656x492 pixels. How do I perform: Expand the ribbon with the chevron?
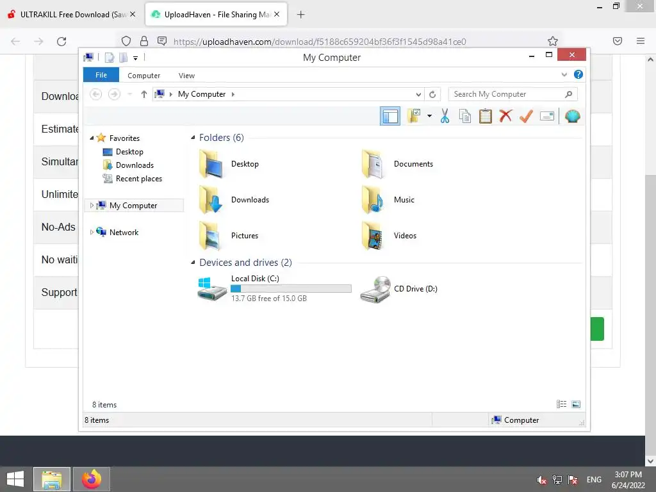pyautogui.click(x=564, y=74)
